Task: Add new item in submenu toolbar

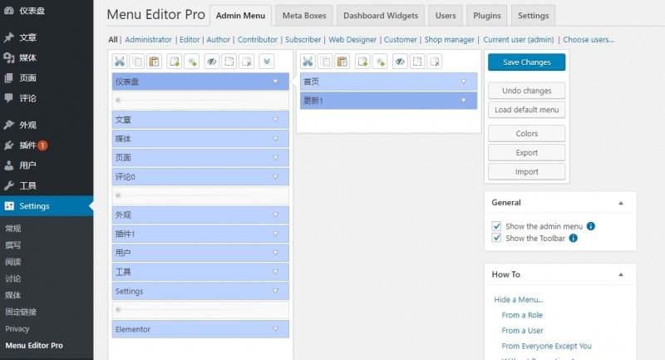Action: pyautogui.click(x=362, y=62)
